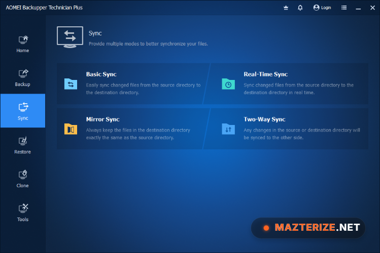Choose the Real-Time Sync title
The height and width of the screenshot is (253, 380).
coord(266,74)
